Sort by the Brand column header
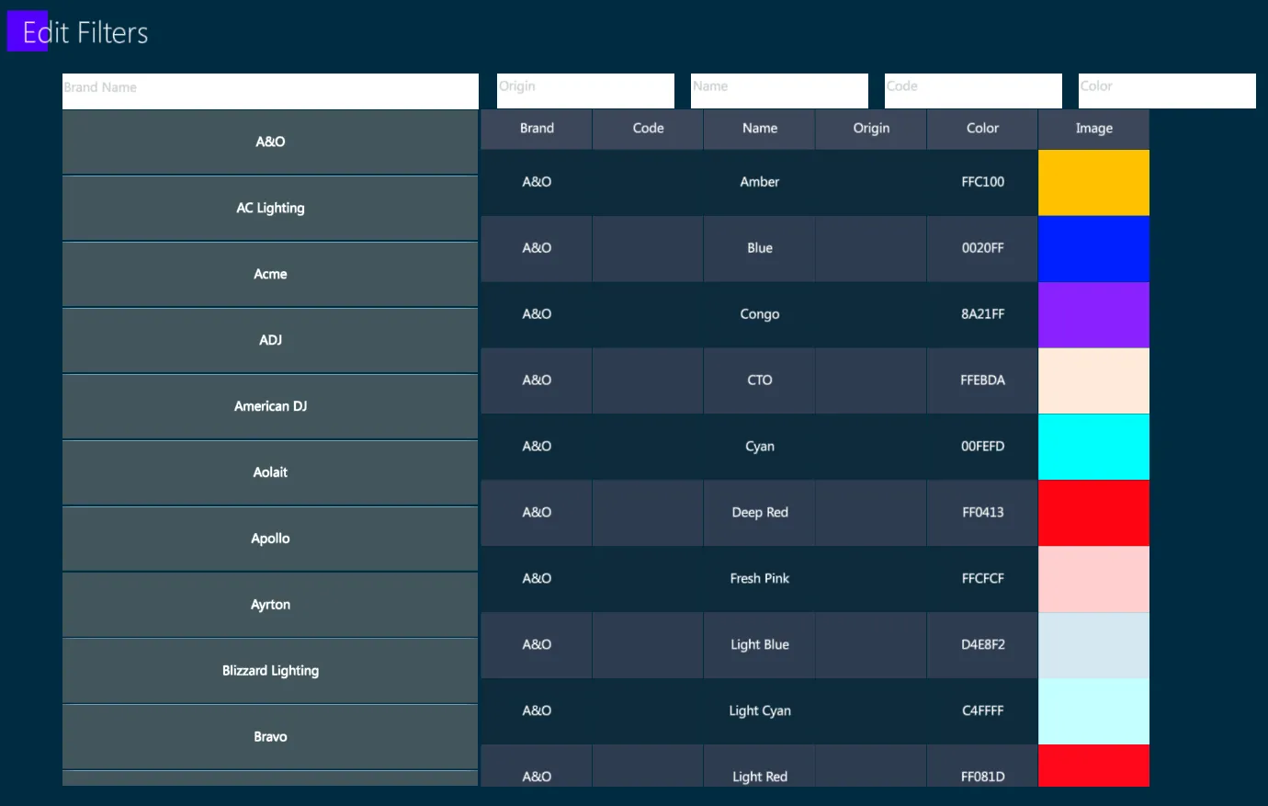 (x=537, y=129)
